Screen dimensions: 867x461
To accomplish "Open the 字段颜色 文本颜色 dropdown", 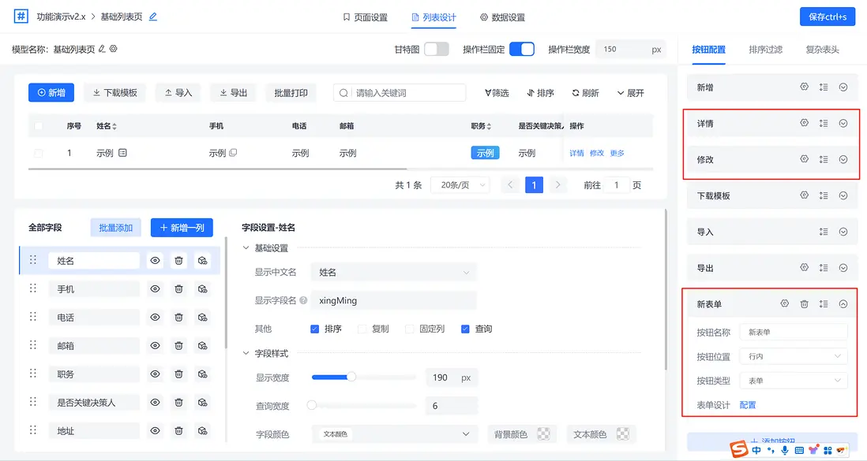I will (x=394, y=434).
